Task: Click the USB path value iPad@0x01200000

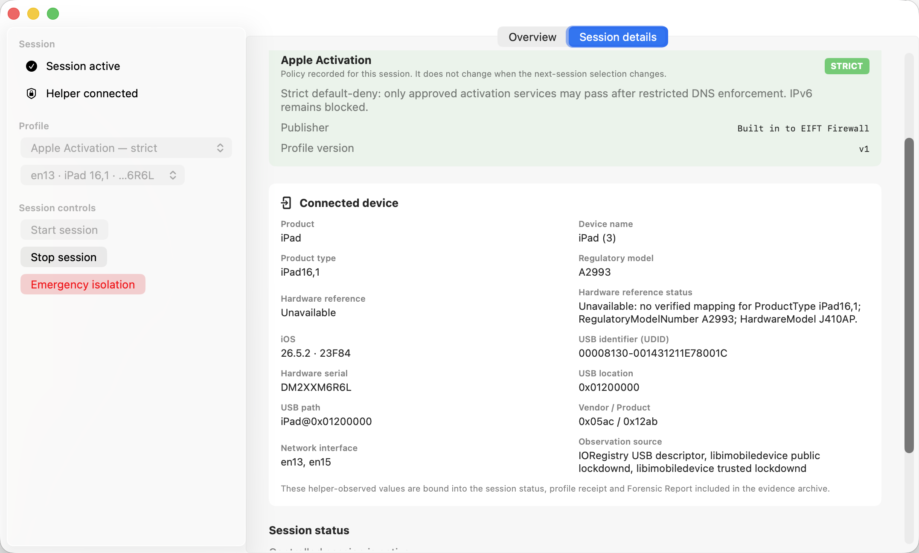Action: click(x=326, y=422)
